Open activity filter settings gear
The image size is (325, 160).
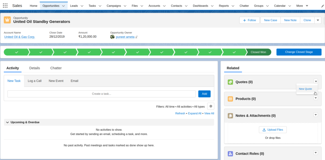(x=211, y=106)
